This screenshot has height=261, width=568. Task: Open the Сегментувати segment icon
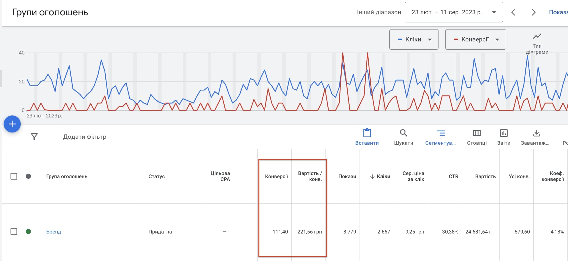coord(441,133)
